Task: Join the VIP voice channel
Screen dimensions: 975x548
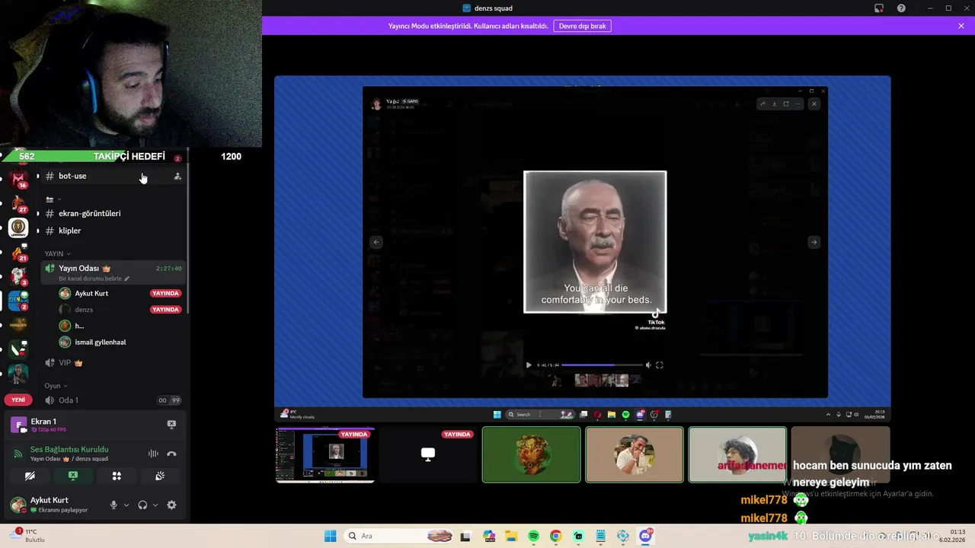Action: point(113,363)
